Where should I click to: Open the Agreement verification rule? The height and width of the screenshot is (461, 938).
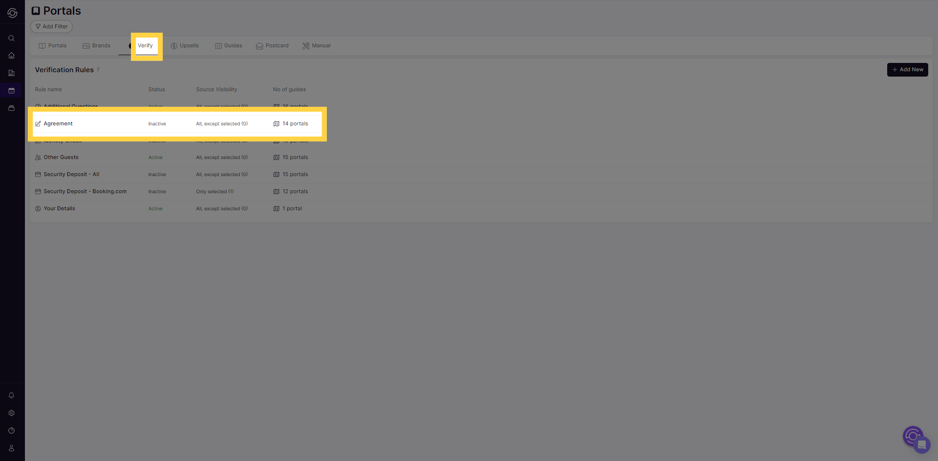(58, 124)
